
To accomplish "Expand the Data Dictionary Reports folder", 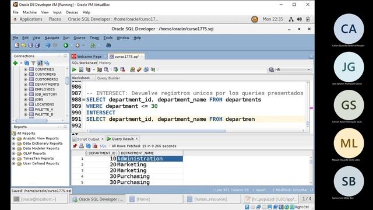I will coord(14,143).
